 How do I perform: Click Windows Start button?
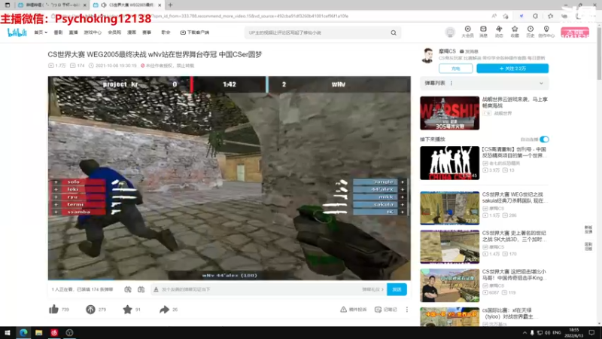[8, 332]
